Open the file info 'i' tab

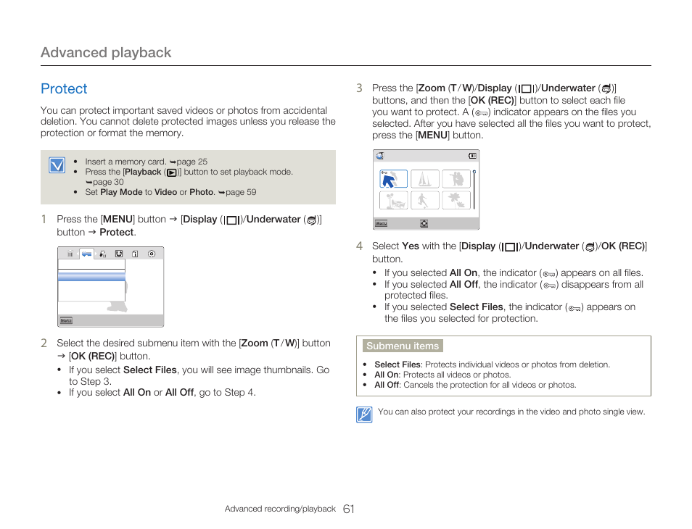click(x=135, y=254)
